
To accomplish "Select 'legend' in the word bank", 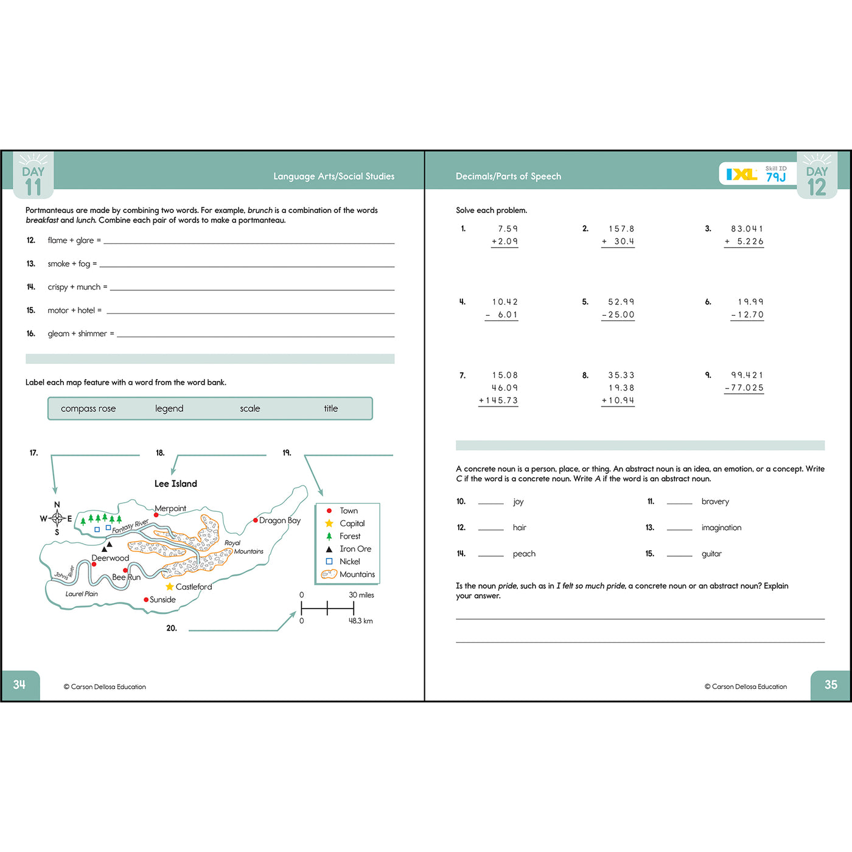I will coord(169,408).
